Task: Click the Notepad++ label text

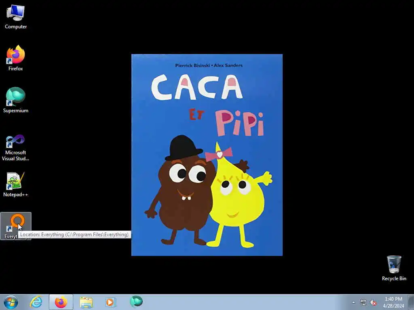Action: [x=16, y=195]
